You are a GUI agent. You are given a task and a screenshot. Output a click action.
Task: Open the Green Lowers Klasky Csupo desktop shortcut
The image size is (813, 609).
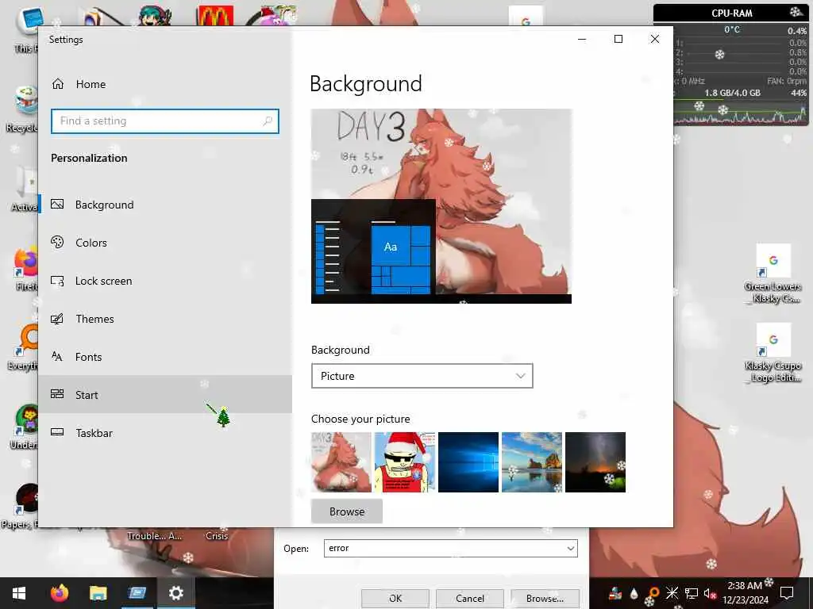coord(773,274)
